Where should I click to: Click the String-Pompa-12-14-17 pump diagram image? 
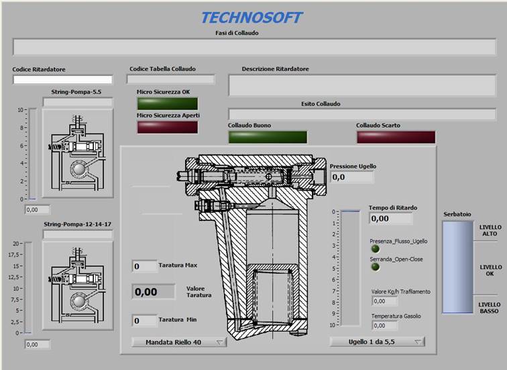78,285
